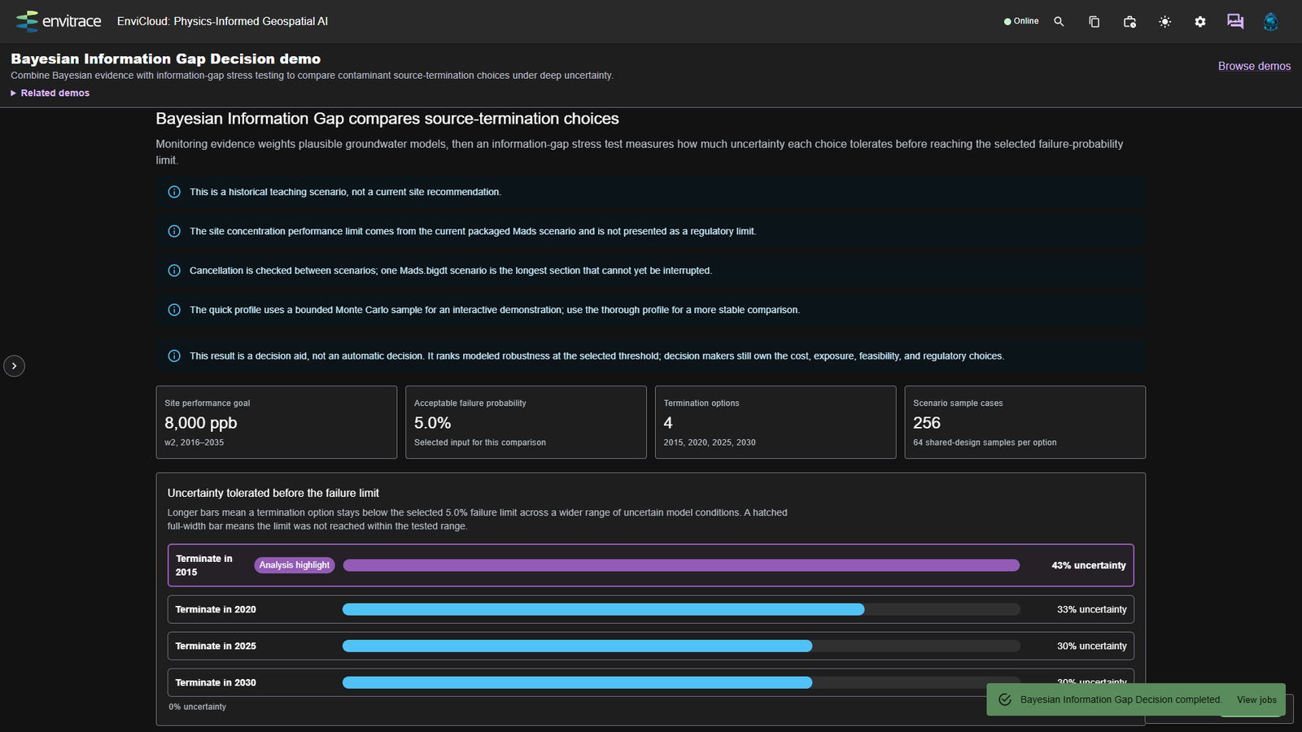Click the blue Terminate in 2025 uncertainty bar
This screenshot has width=1302, height=732.
coord(577,646)
